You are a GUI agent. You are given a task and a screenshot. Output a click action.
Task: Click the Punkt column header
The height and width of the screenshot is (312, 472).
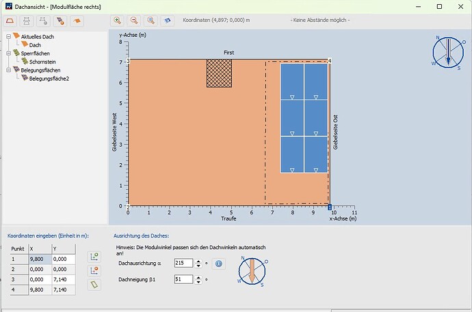19,249
